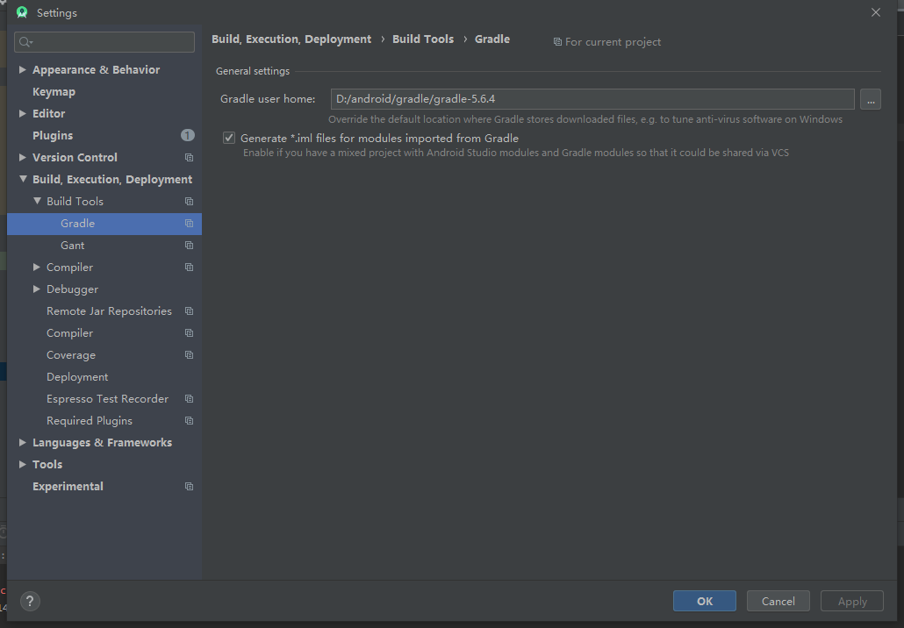Collapse the Build Tools node
904x628 pixels.
37,201
